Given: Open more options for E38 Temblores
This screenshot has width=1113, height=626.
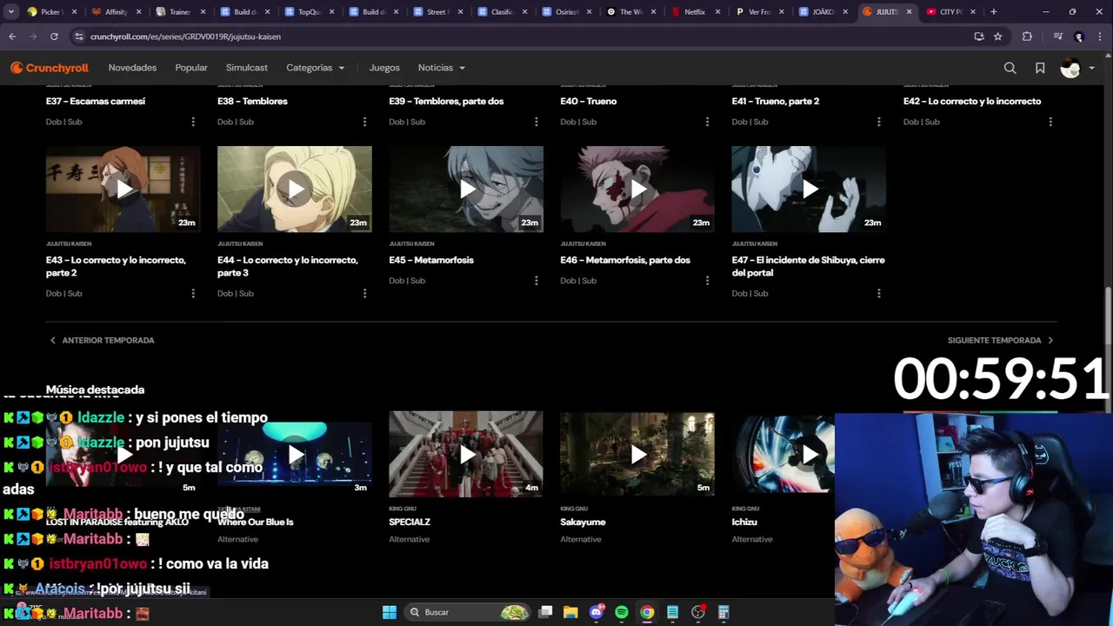Looking at the screenshot, I should tap(364, 122).
